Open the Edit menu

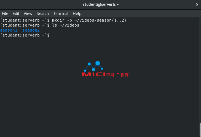[16, 14]
